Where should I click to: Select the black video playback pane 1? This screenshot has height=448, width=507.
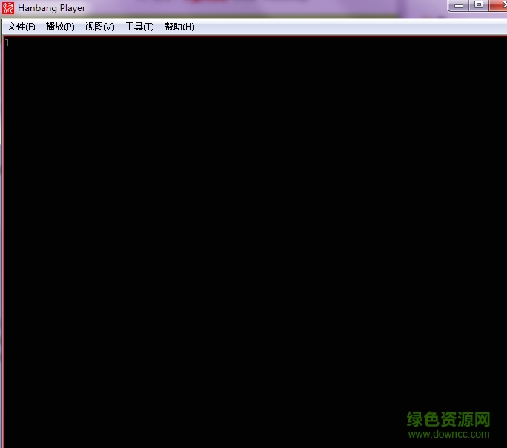(255, 242)
